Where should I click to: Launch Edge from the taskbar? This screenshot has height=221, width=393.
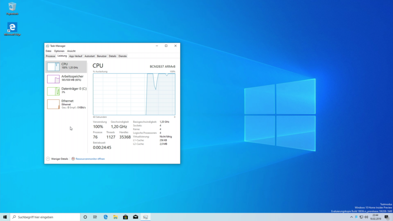[x=105, y=217]
